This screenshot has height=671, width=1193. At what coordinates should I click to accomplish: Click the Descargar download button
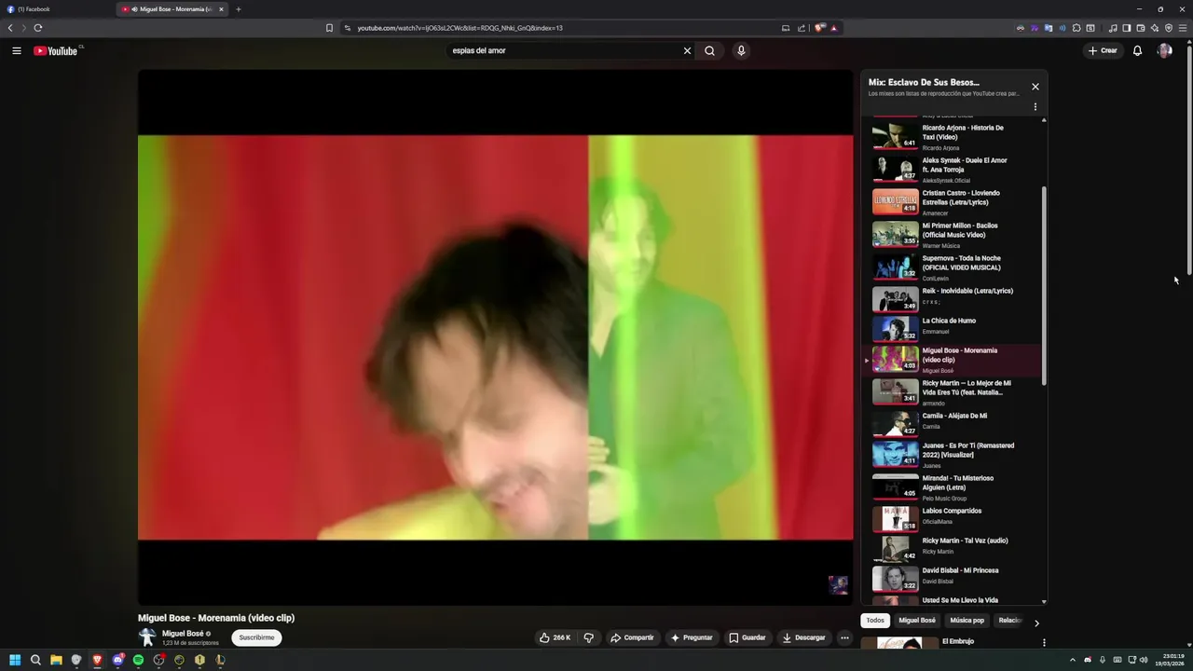803,637
